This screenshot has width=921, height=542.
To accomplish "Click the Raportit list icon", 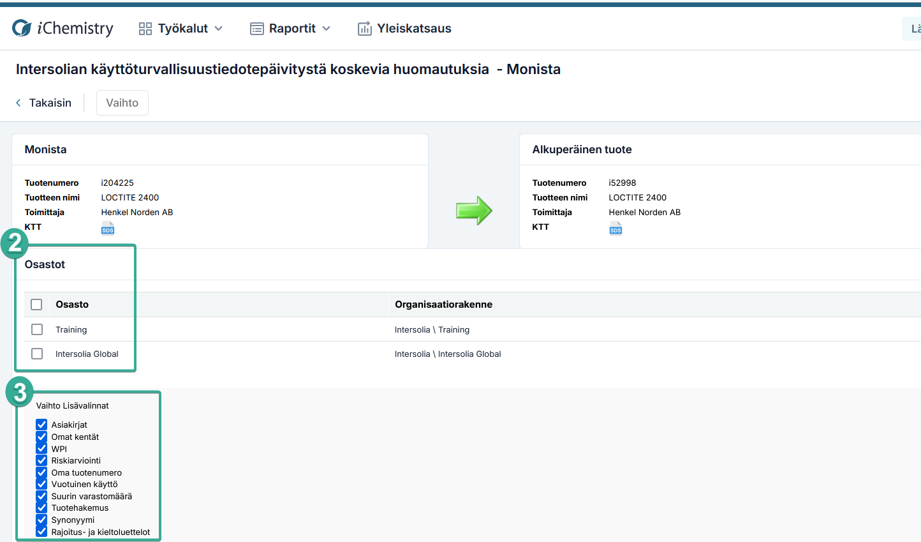I will (x=257, y=29).
